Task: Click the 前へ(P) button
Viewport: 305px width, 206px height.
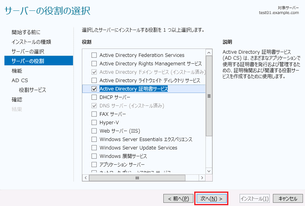Action: tap(178, 199)
